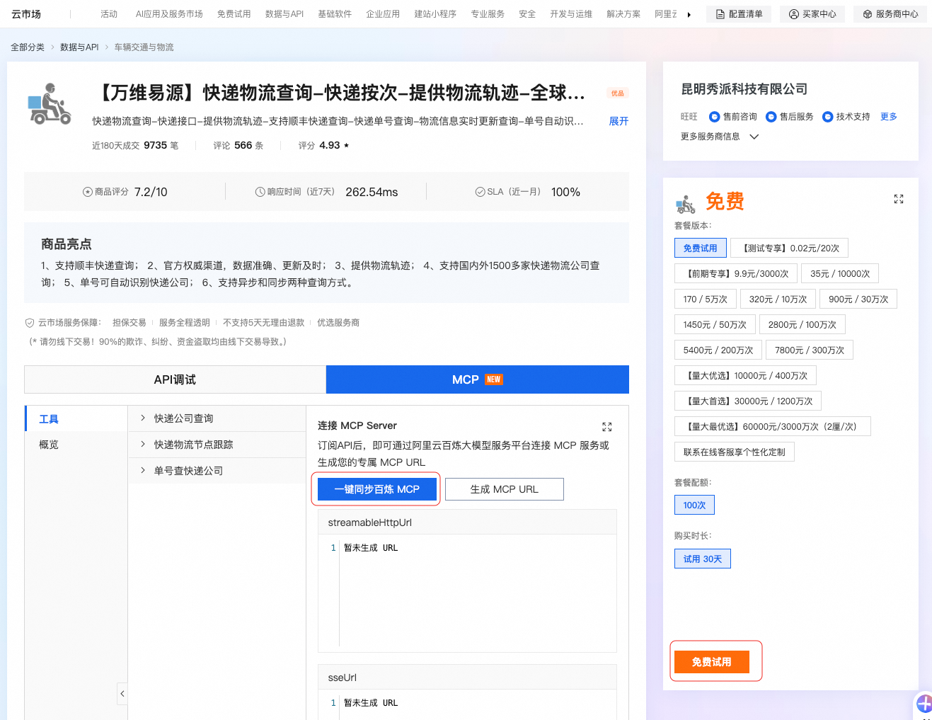Choose the 35元 / 10000次 package
This screenshot has height=720, width=932.
tap(840, 274)
